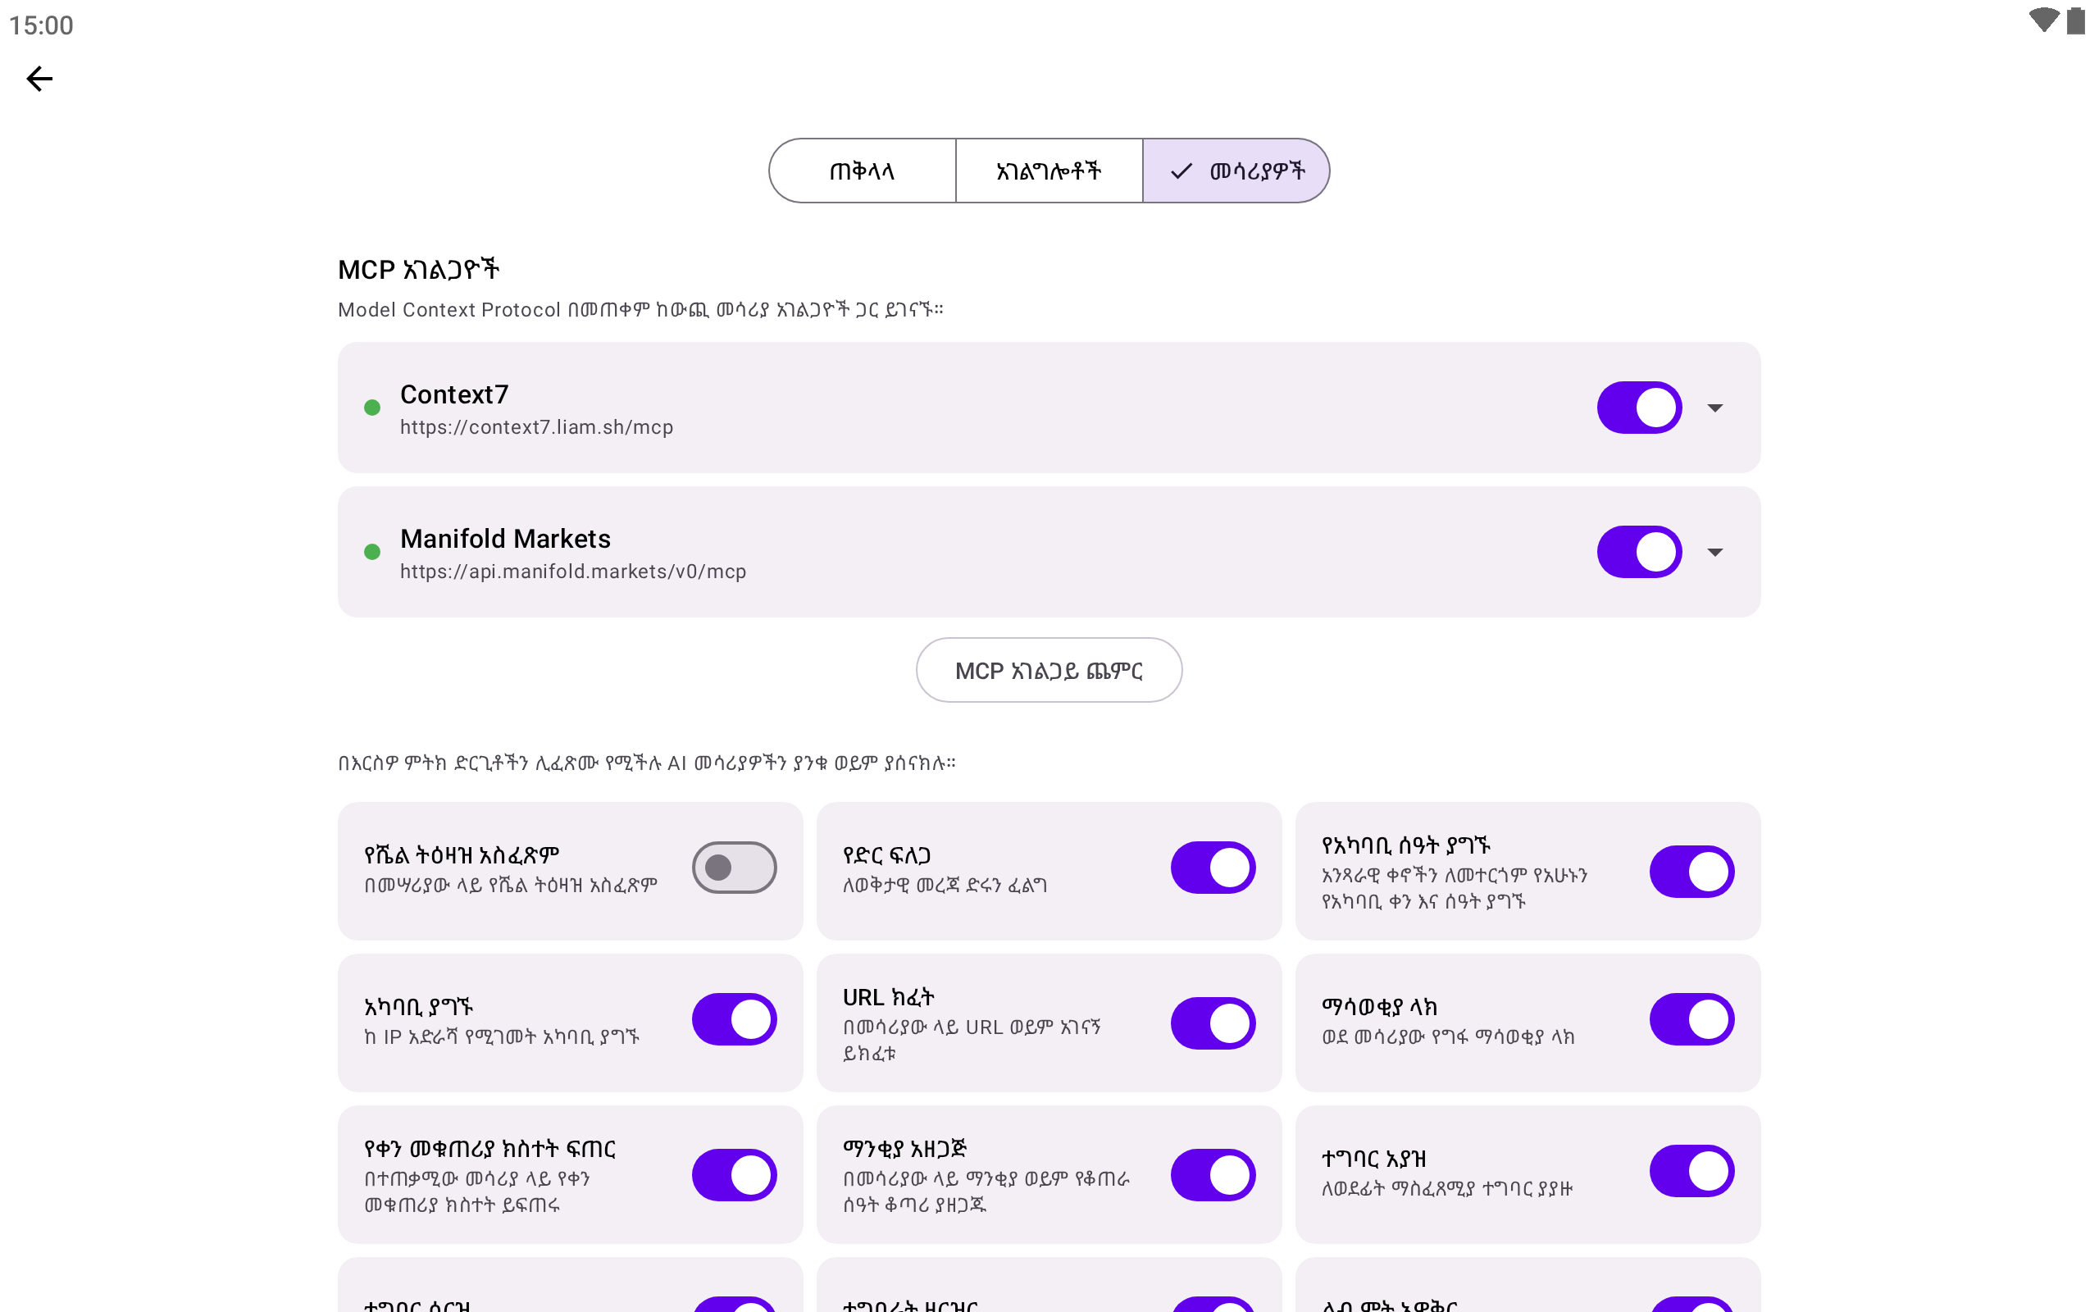Toggle off the URL ክፈት tool

coord(1213,1023)
